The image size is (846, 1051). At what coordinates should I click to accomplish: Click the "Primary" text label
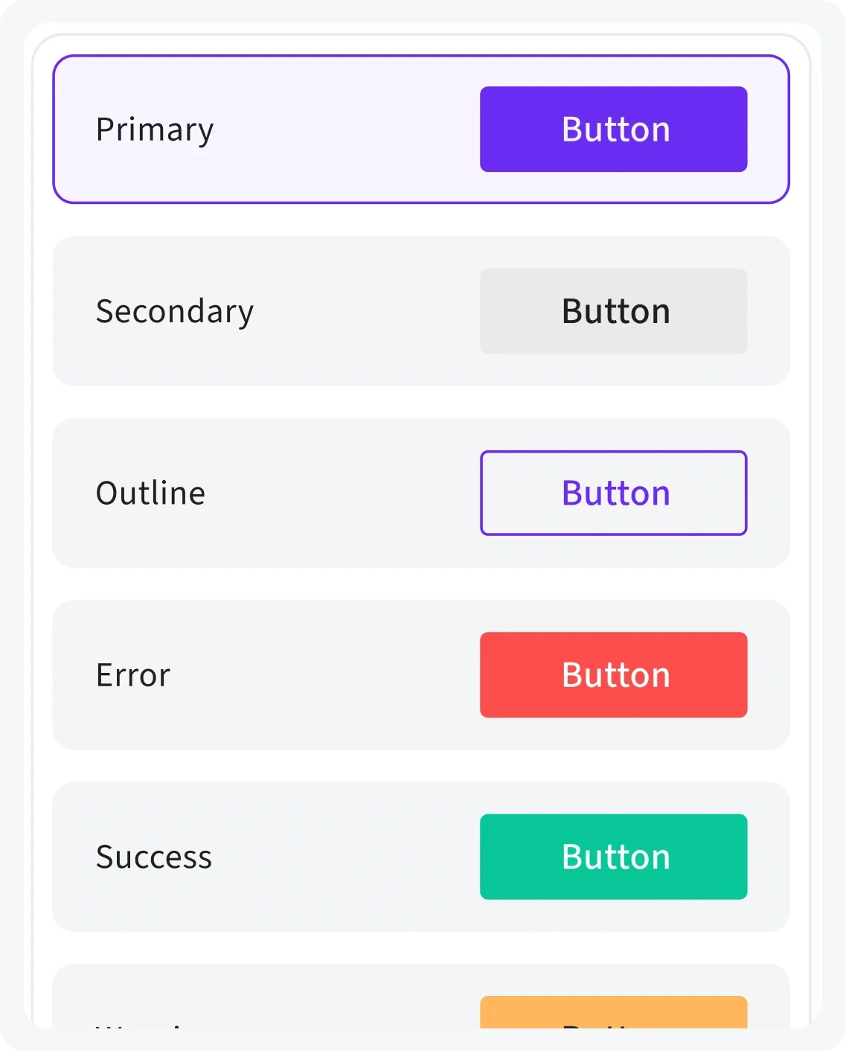[155, 130]
